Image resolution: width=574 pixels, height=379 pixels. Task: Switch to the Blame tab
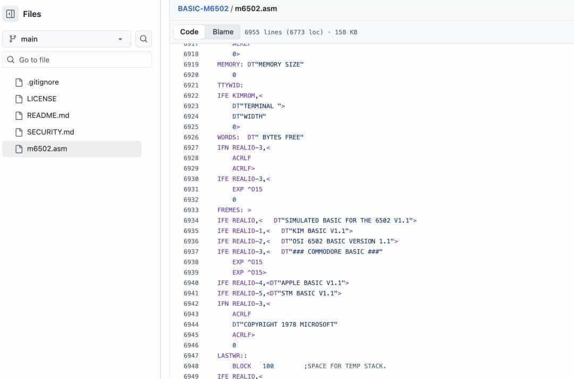(223, 32)
